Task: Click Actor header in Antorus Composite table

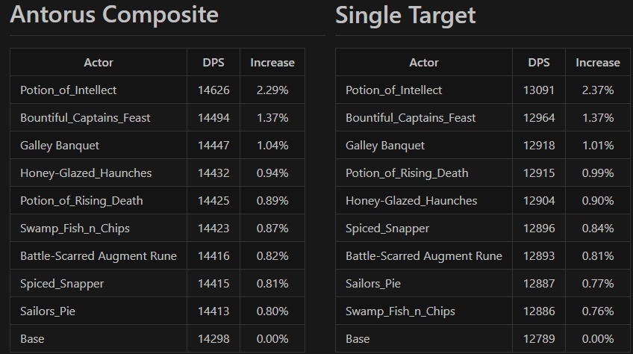Action: pos(99,63)
